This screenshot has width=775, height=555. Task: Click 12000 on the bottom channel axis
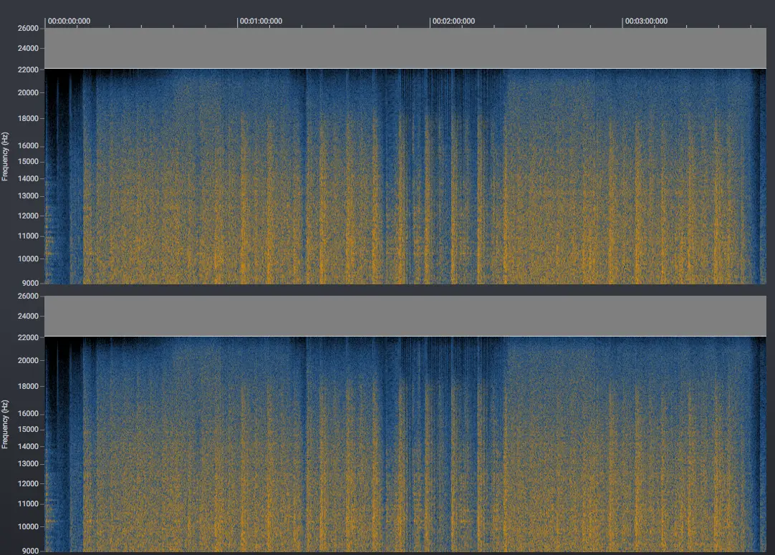(29, 483)
